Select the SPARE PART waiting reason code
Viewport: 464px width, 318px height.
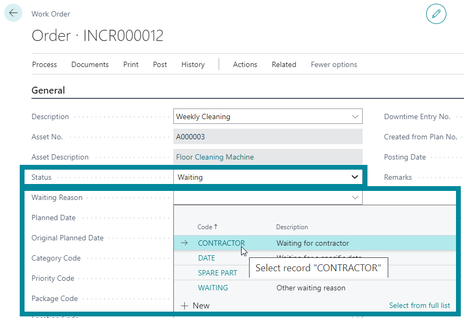[x=218, y=273]
